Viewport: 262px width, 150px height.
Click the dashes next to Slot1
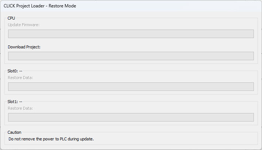coord(21,101)
